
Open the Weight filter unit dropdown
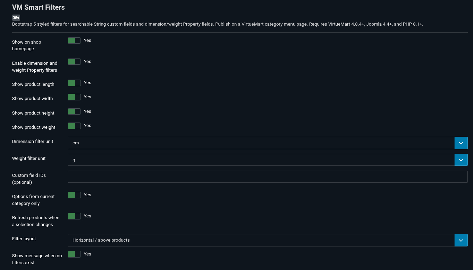(268, 160)
